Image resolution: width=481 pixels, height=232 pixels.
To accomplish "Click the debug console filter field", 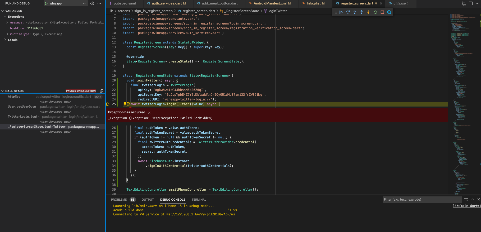I will coord(422,200).
